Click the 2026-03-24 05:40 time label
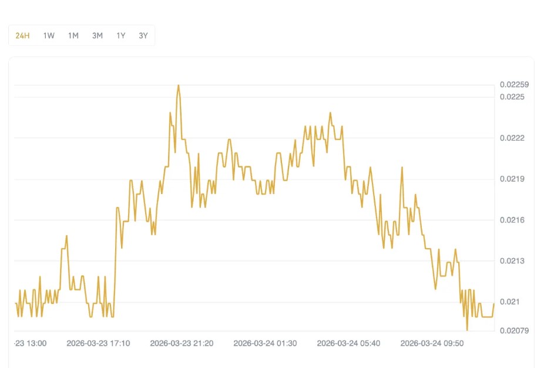The width and height of the screenshot is (544, 368). point(348,343)
